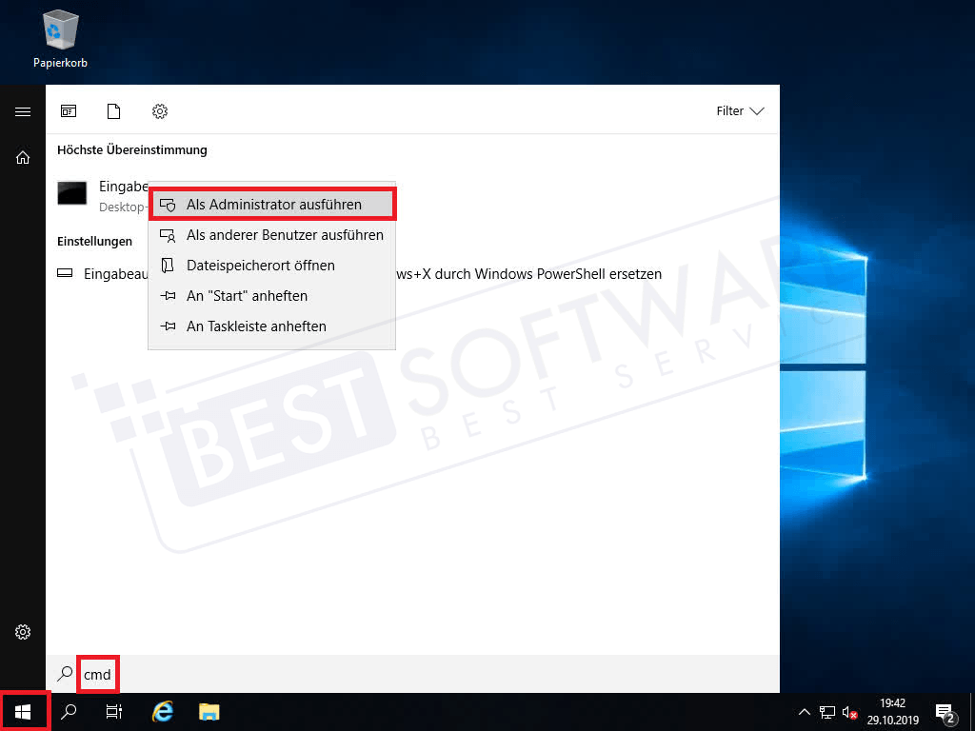The height and width of the screenshot is (731, 975).
Task: Select the Apps filter icon
Action: [x=68, y=111]
